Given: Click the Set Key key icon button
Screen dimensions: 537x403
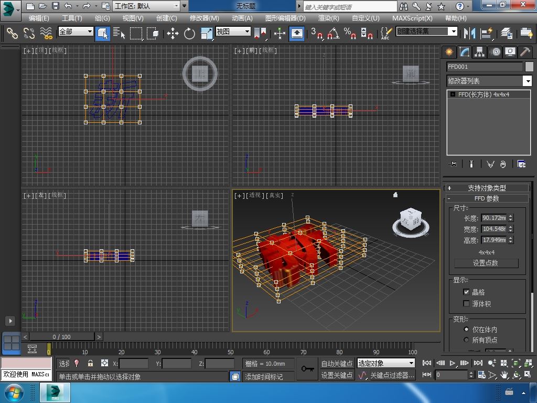Looking at the screenshot, I should tap(308, 369).
